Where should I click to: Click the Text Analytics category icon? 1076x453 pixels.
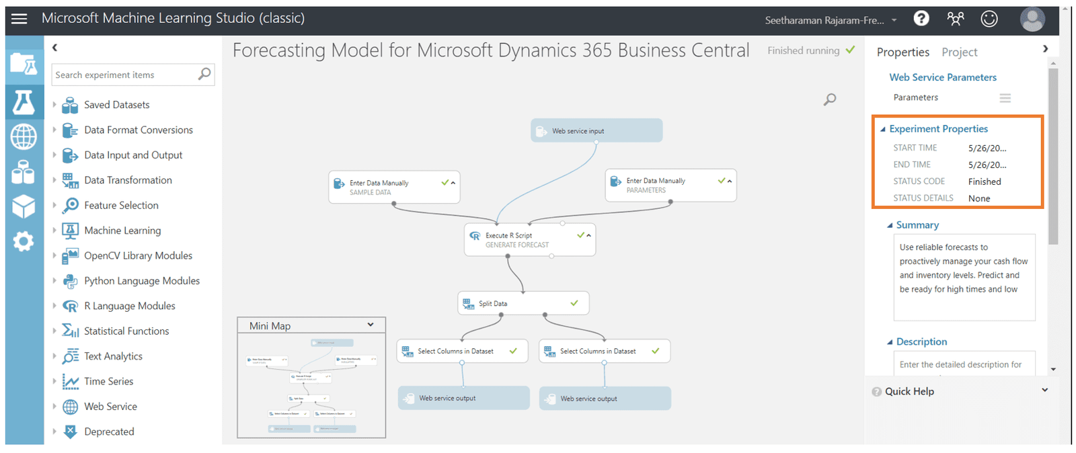(70, 356)
